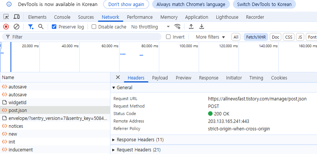The image size is (317, 154).
Task: Open the Recorder tab
Action: tap(255, 17)
